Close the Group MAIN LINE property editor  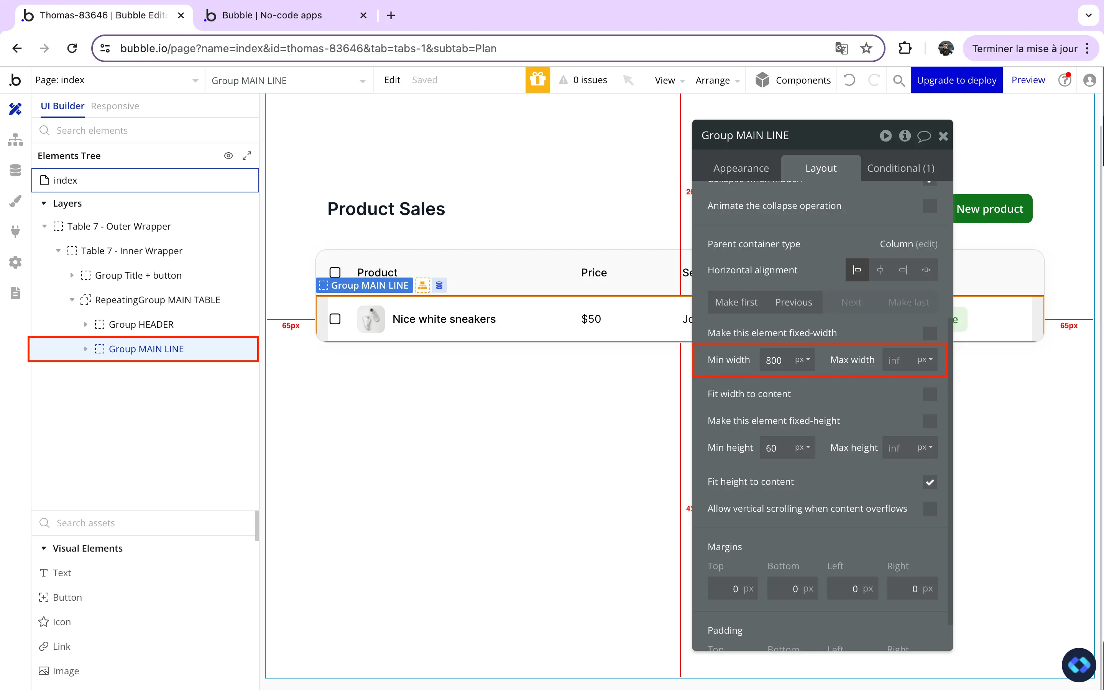[943, 136]
